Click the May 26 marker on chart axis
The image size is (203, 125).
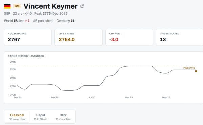tap(166, 97)
